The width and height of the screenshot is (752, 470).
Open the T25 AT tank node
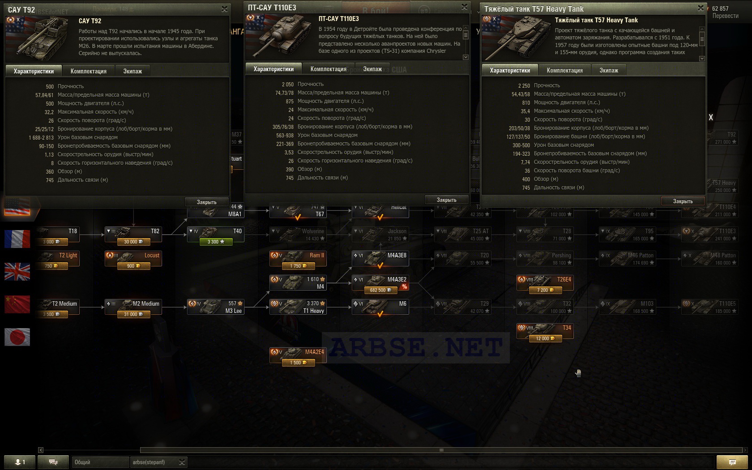coord(463,235)
